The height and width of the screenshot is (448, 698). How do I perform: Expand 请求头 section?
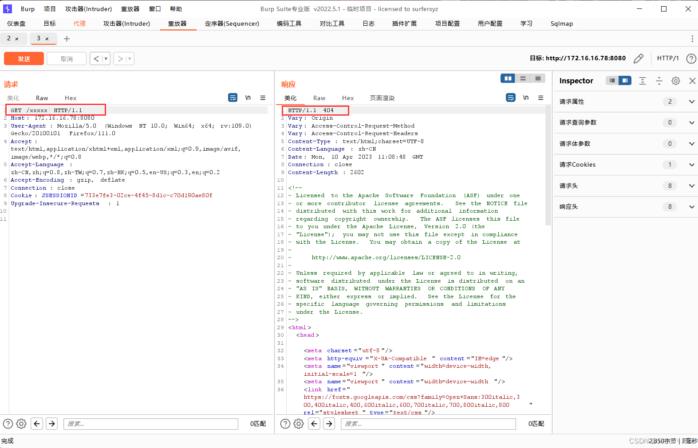coord(692,186)
